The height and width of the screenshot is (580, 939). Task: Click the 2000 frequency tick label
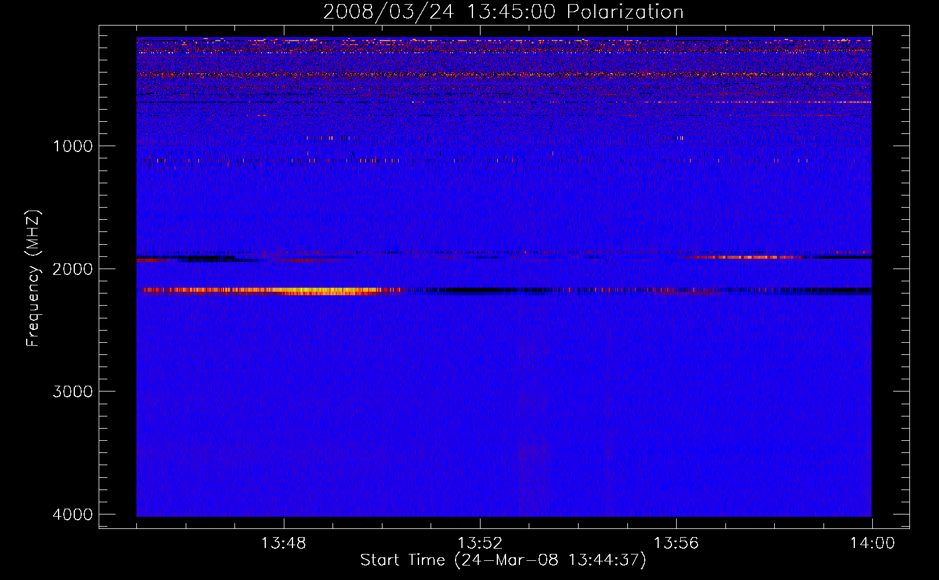(x=73, y=269)
